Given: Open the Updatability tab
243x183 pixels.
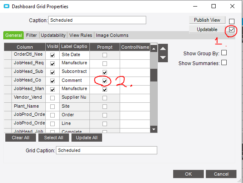Looking at the screenshot, I should [x=53, y=35].
